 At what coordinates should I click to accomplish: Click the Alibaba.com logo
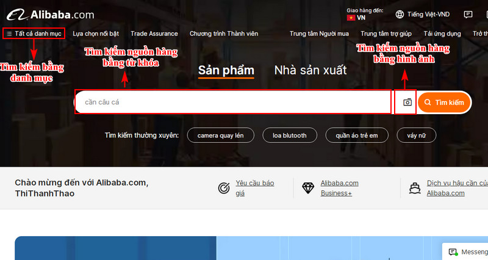51,15
